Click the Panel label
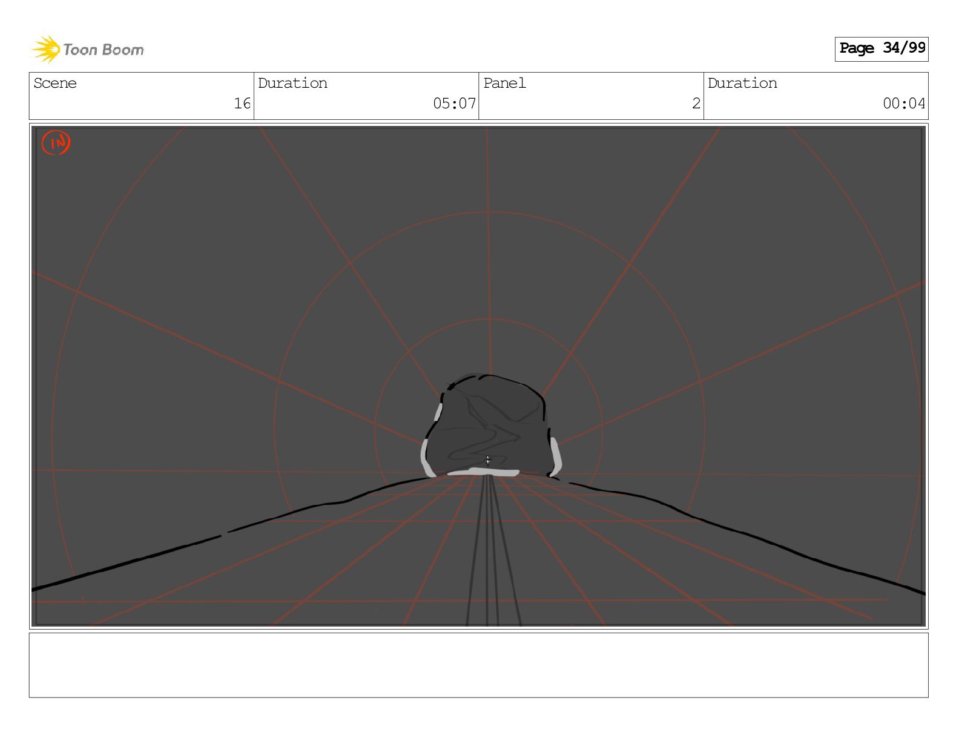The height and width of the screenshot is (741, 959). [x=504, y=83]
